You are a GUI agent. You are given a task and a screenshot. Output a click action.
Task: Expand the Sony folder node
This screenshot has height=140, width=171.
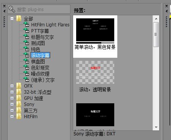(x=12, y=104)
